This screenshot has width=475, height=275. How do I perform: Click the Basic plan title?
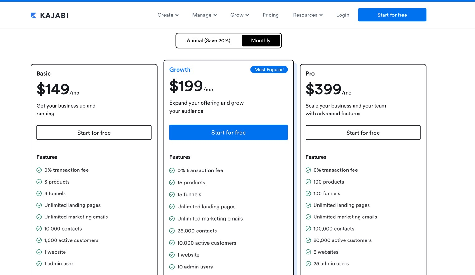coord(44,73)
